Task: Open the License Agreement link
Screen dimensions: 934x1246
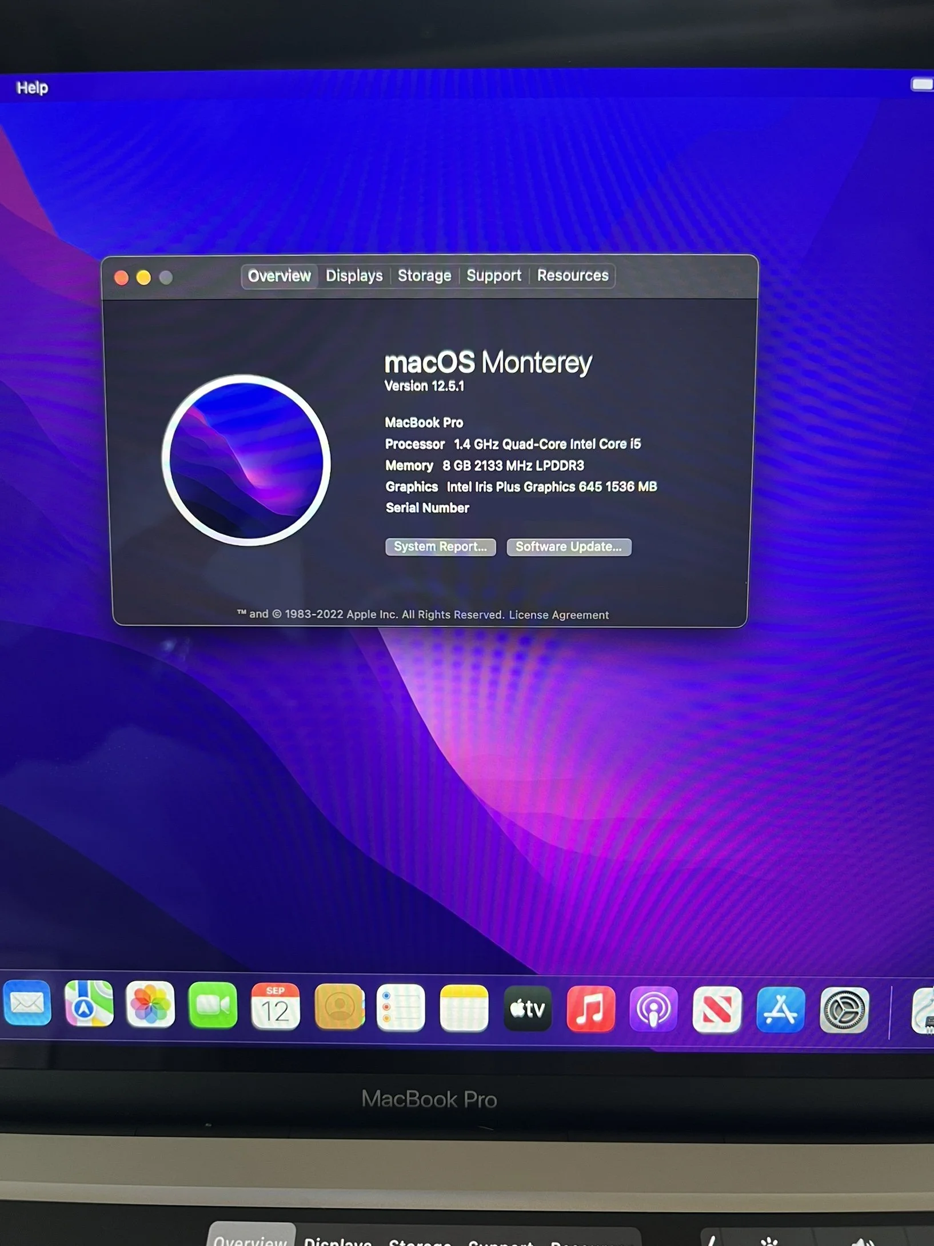Action: tap(558, 615)
